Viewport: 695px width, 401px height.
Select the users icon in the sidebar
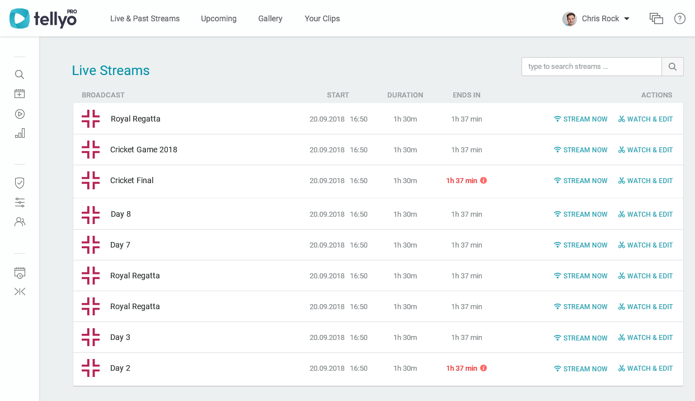click(x=20, y=221)
